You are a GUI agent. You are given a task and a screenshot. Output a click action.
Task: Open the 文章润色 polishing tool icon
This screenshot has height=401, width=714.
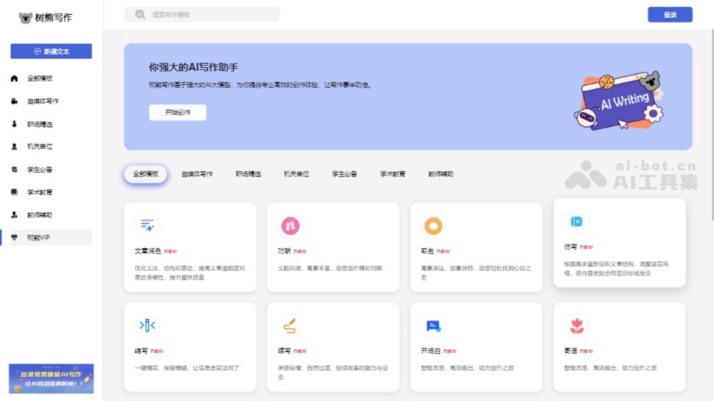(x=148, y=225)
